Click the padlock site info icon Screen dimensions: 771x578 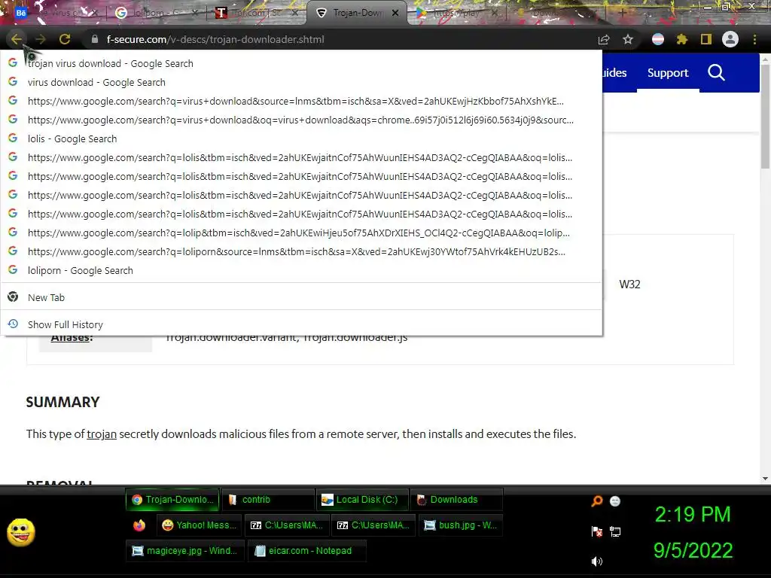click(x=95, y=39)
